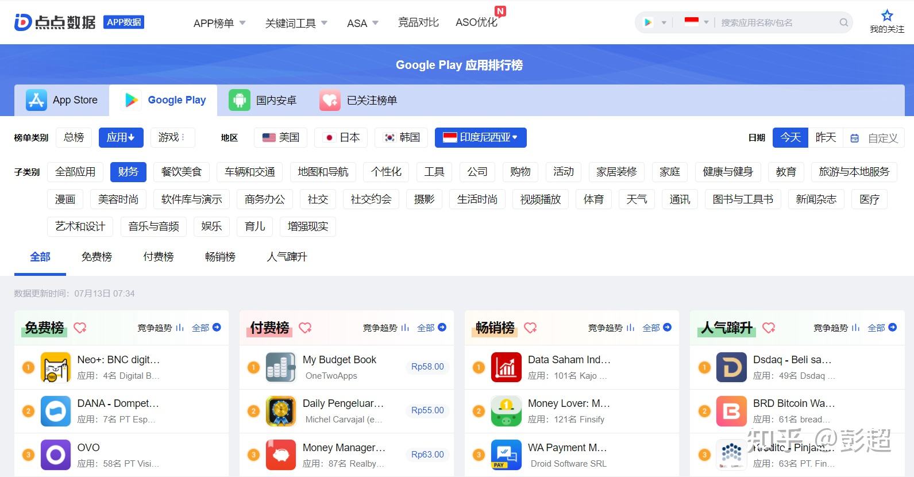This screenshot has width=914, height=477.
Task: Select 总榜 chart type
Action: click(74, 137)
